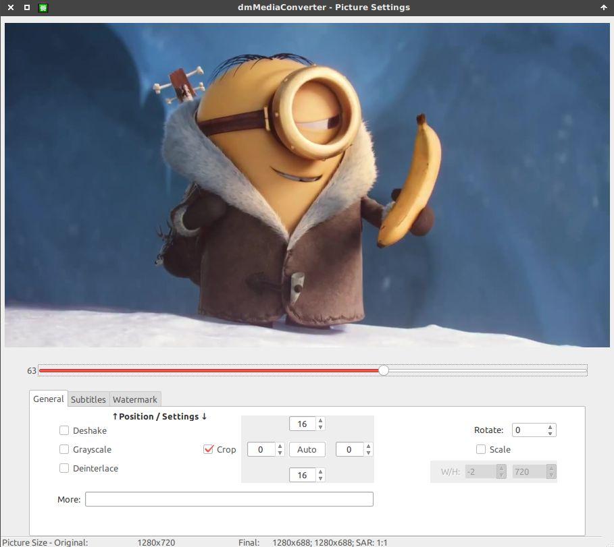The image size is (614, 547).
Task: Increase the Rotate value
Action: coord(551,427)
